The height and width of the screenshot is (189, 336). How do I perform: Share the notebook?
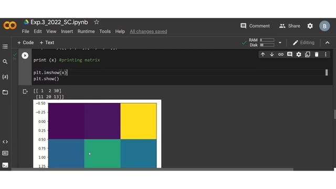[x=290, y=26]
